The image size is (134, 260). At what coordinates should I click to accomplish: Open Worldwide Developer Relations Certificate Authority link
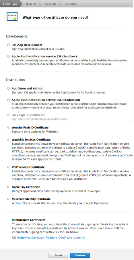click(x=51, y=238)
